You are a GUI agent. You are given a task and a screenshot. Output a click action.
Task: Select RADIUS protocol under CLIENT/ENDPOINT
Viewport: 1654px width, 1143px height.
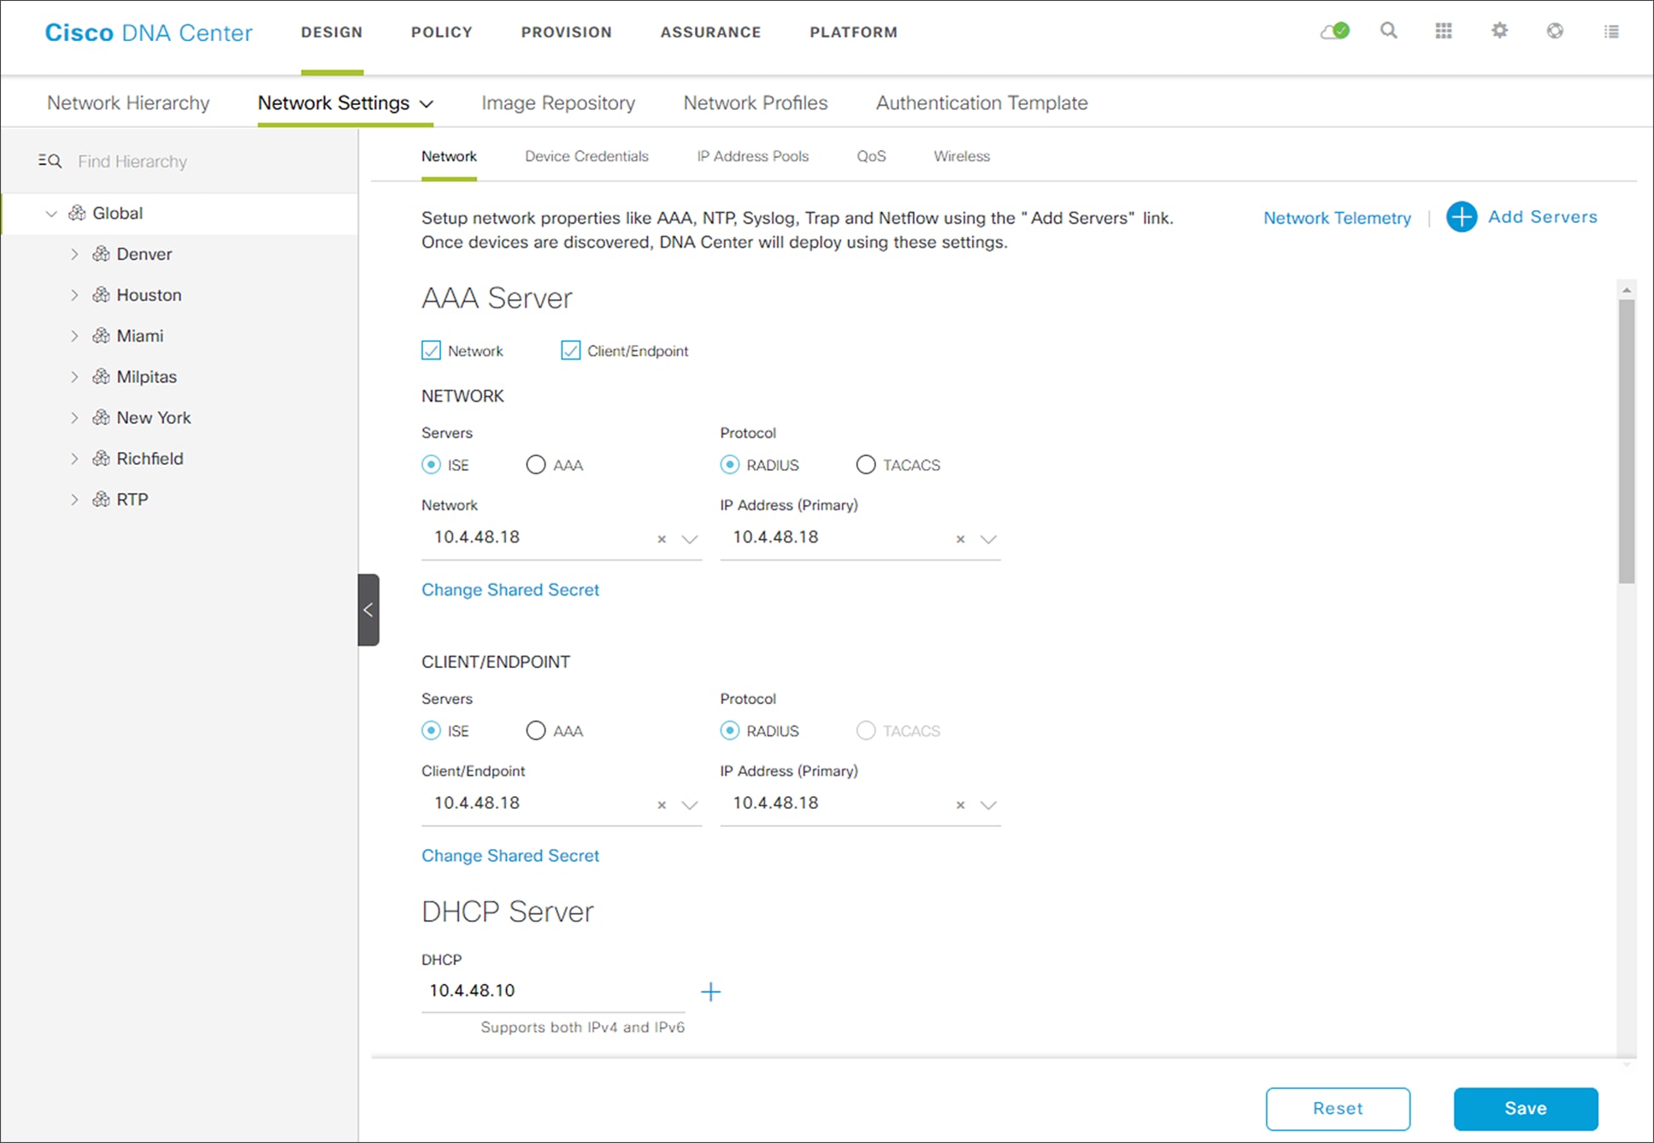[x=729, y=730]
